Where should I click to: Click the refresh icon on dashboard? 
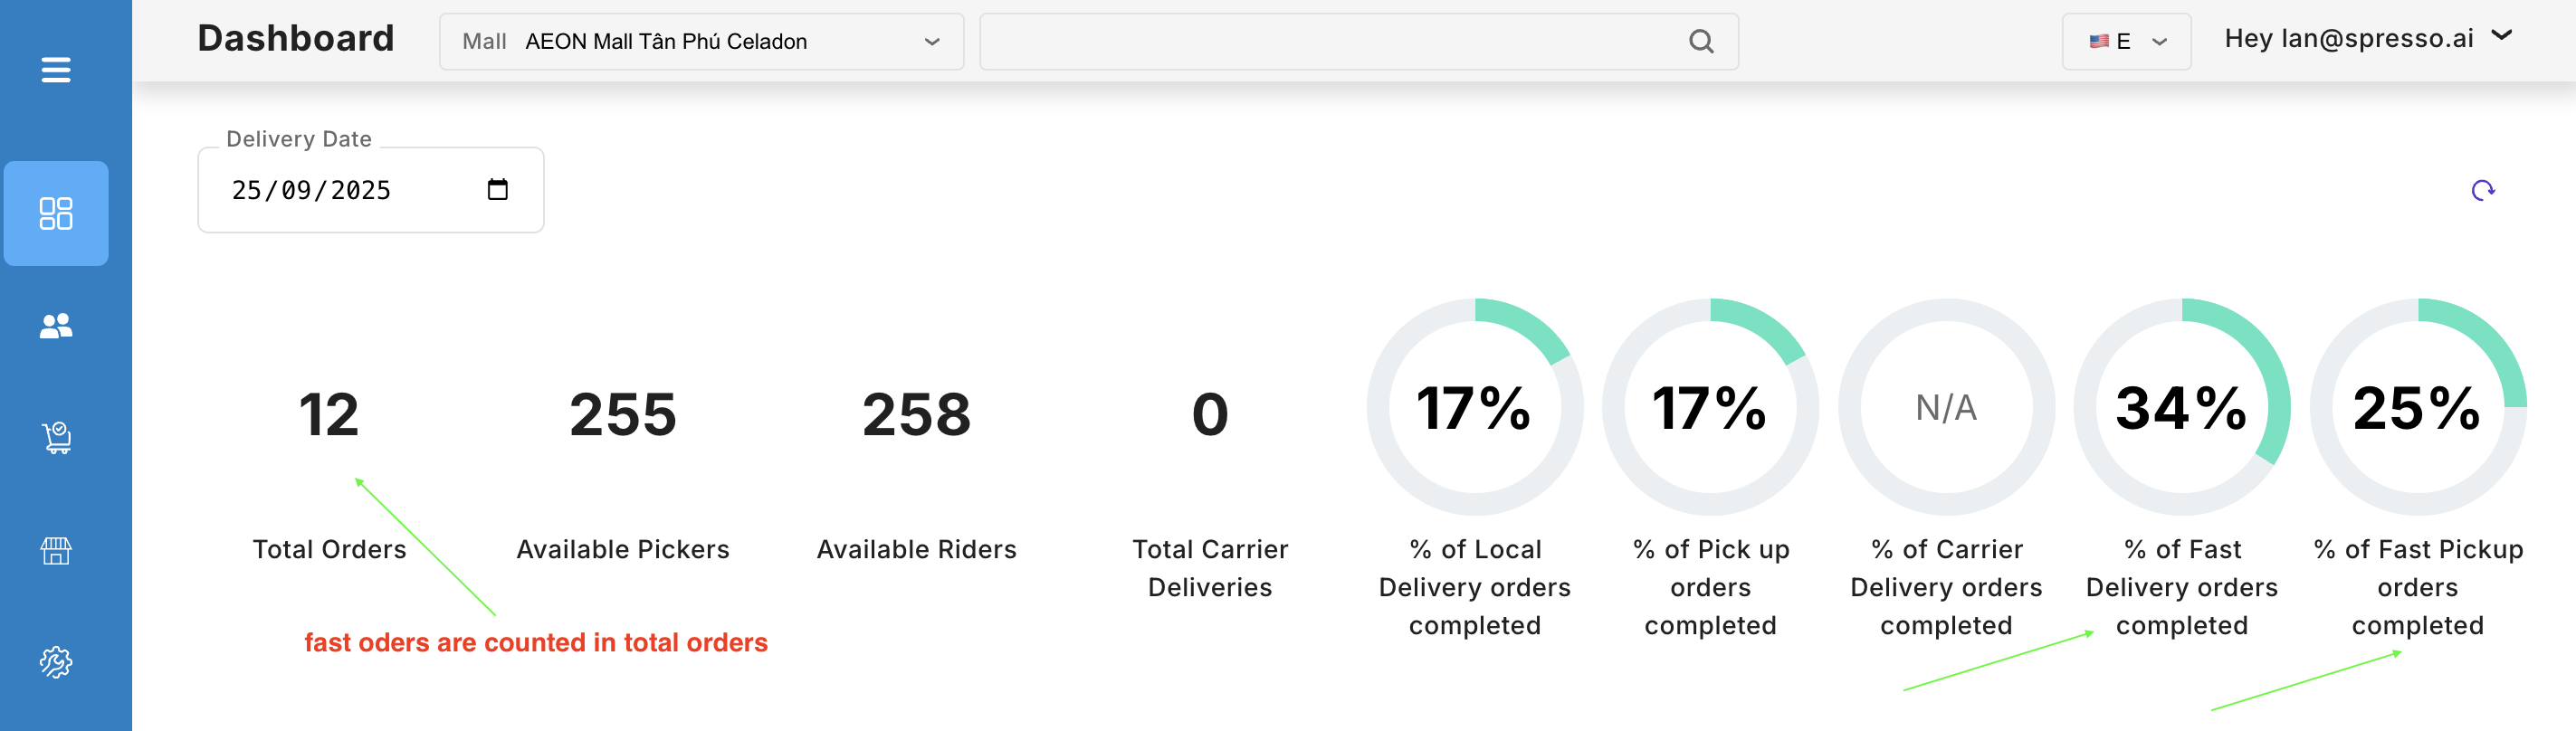click(x=2483, y=190)
